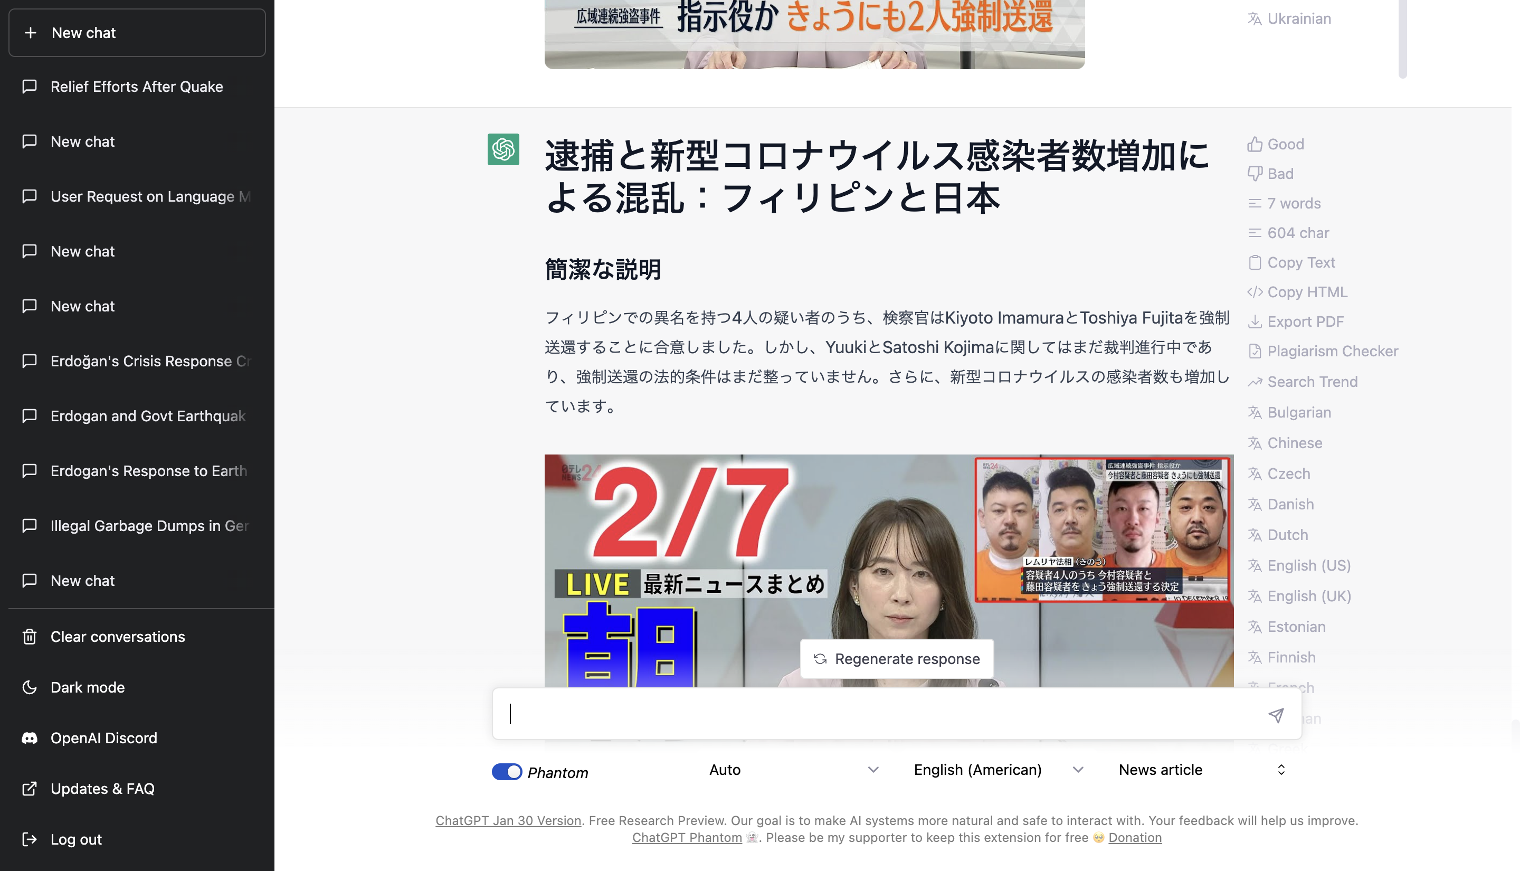Open the ChatGPT Phantom link
Viewport: 1520px width, 871px height.
point(687,838)
